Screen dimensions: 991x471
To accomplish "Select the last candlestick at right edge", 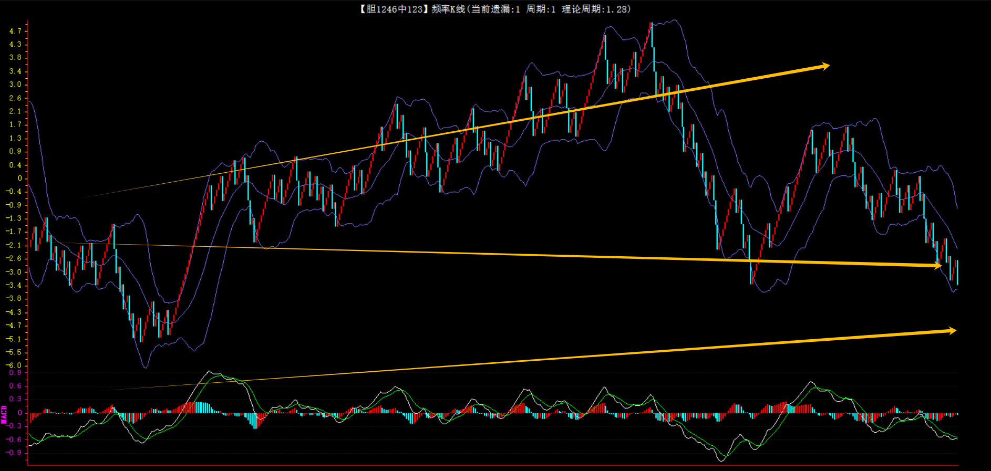I will [957, 272].
